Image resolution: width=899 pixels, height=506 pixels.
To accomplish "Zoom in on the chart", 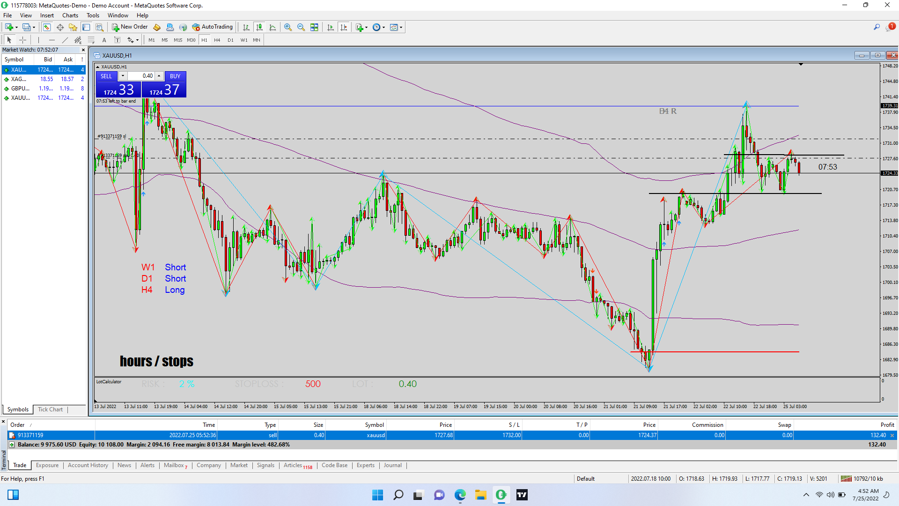I will tap(288, 27).
